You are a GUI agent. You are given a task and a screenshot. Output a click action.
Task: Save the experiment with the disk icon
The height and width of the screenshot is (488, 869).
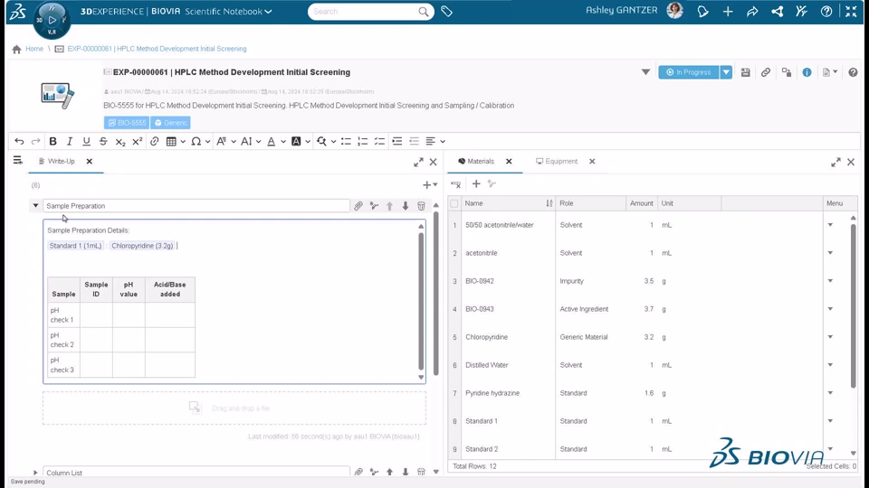coord(745,72)
